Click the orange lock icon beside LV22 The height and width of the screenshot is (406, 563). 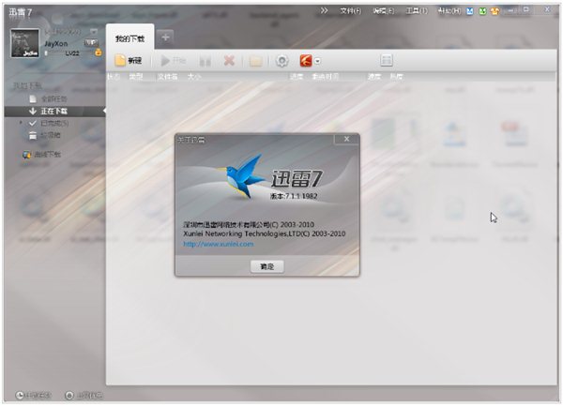pos(98,53)
